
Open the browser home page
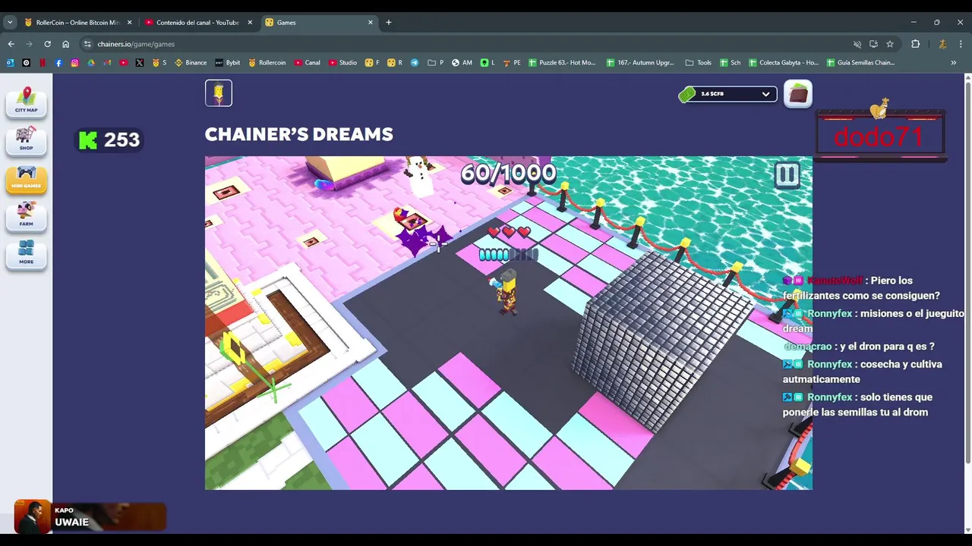pos(66,44)
